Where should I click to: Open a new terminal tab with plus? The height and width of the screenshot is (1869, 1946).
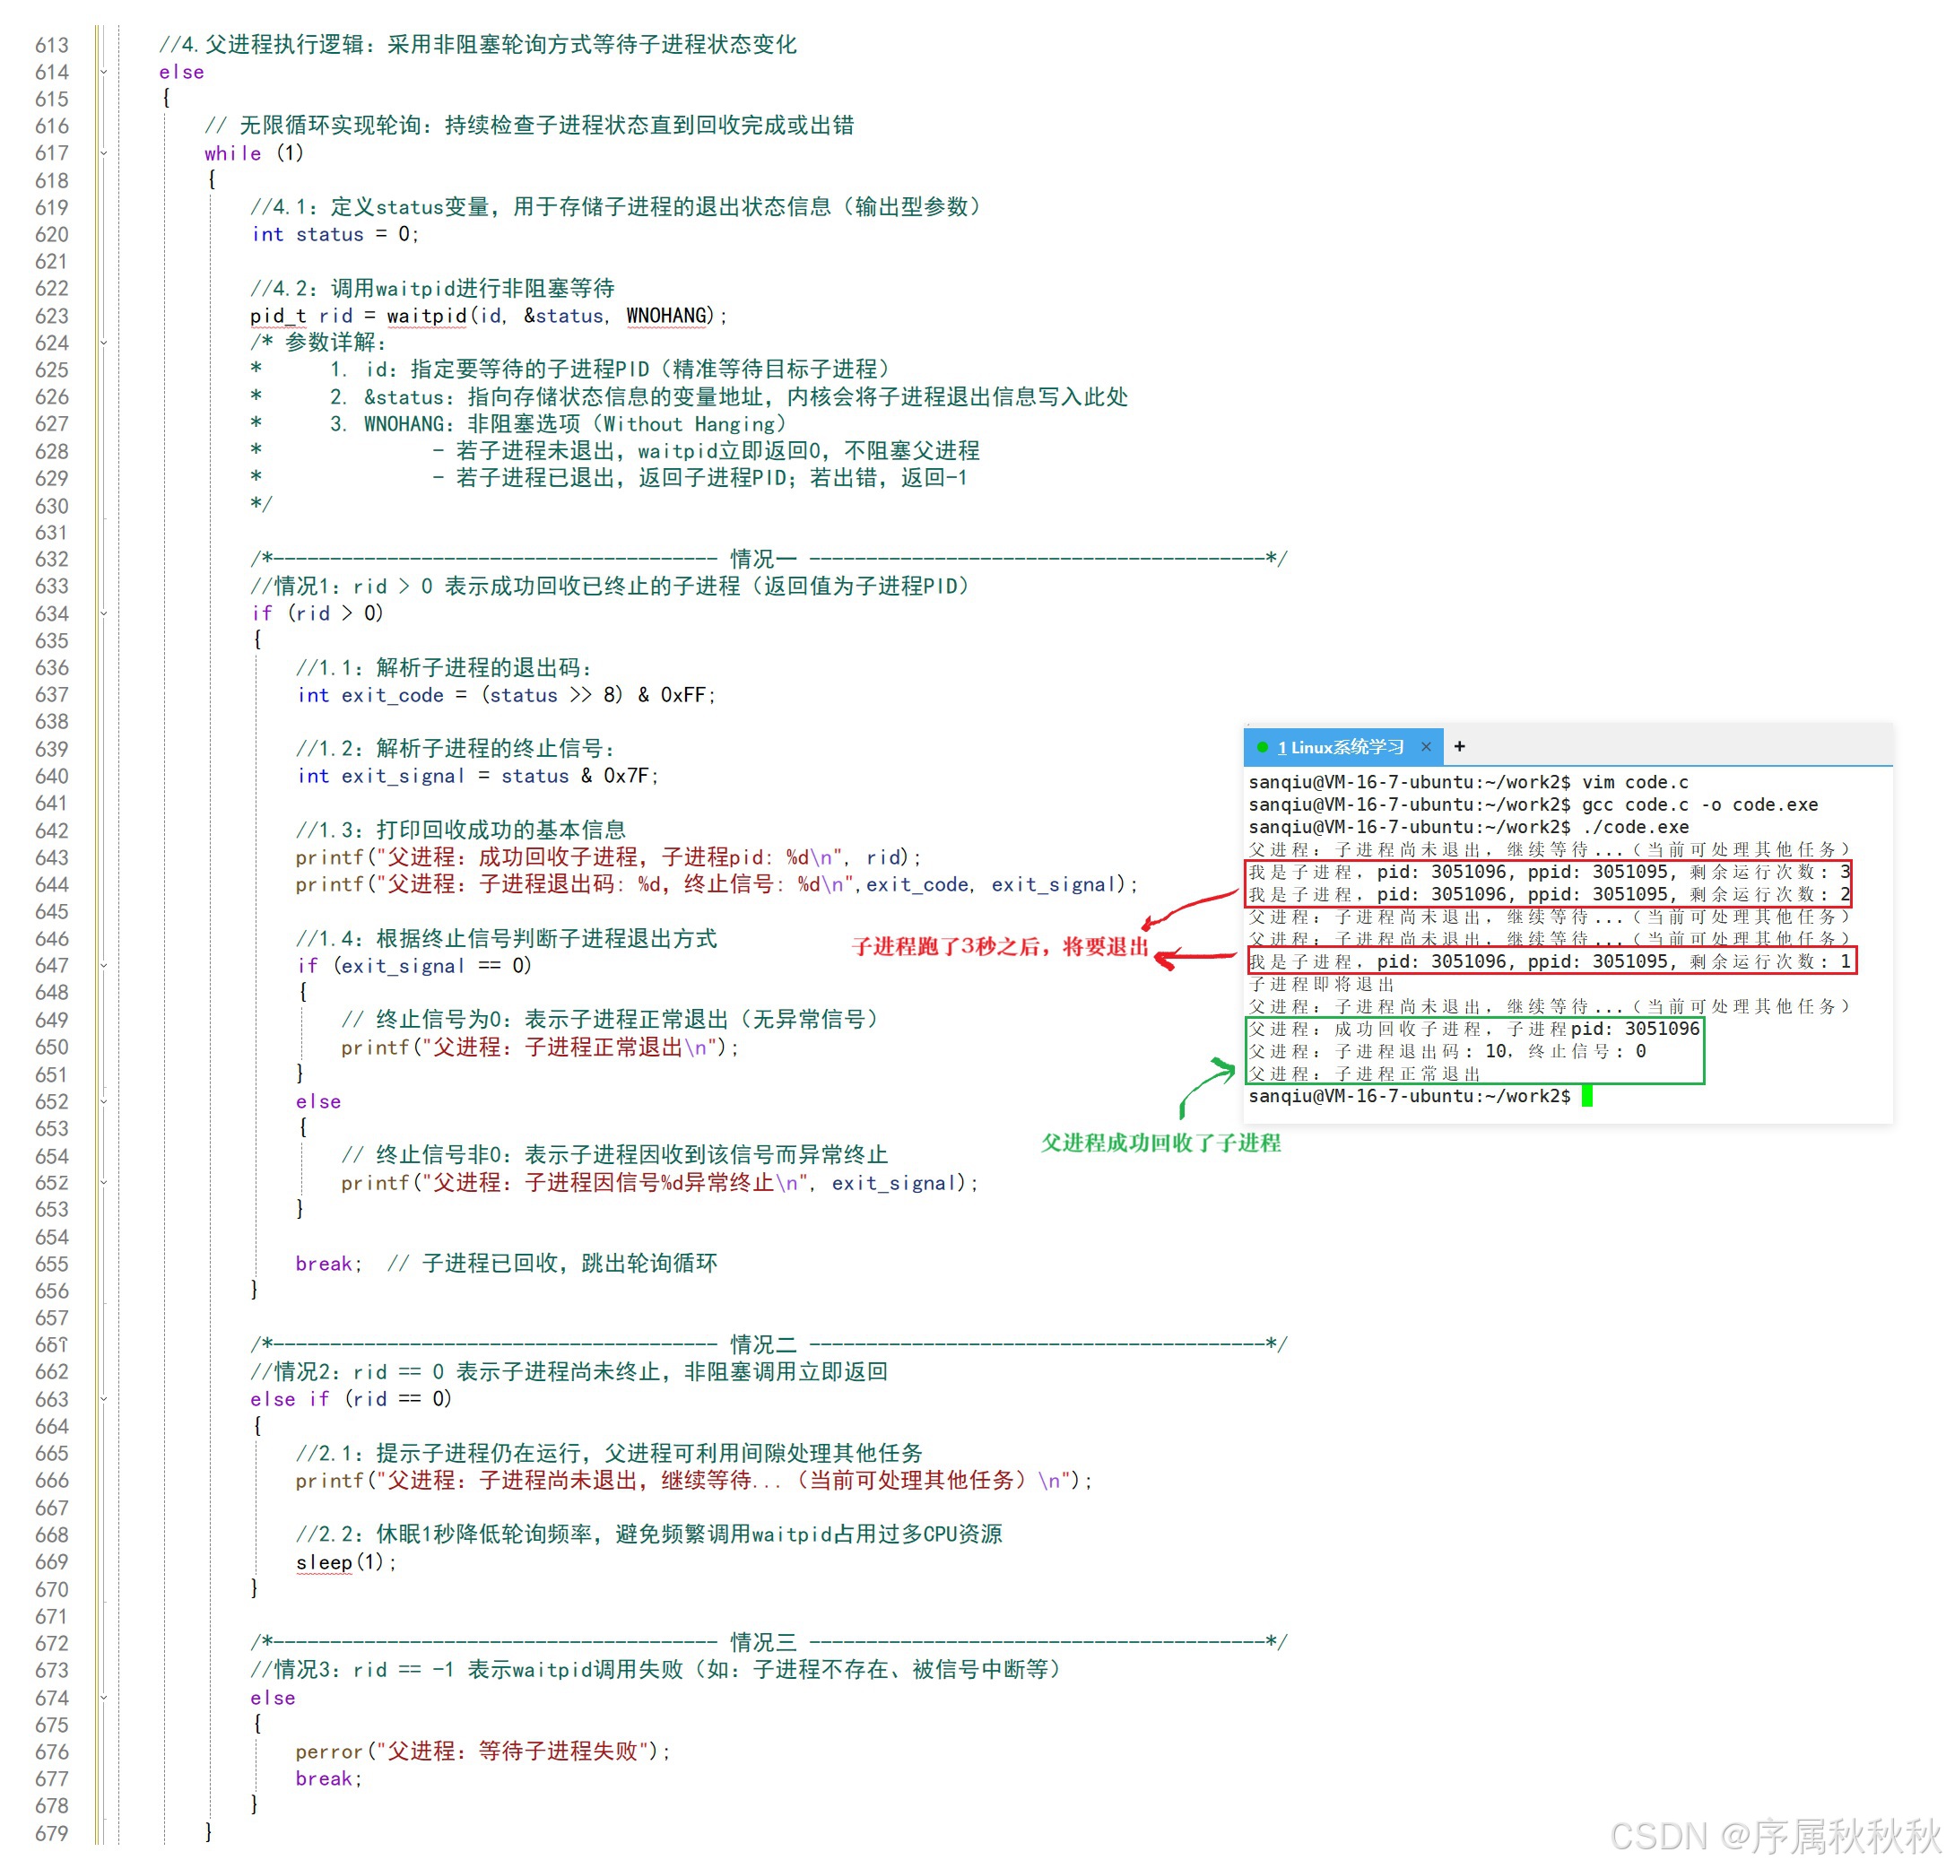click(1458, 747)
